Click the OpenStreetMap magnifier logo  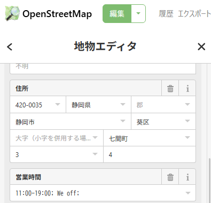coord(12,13)
